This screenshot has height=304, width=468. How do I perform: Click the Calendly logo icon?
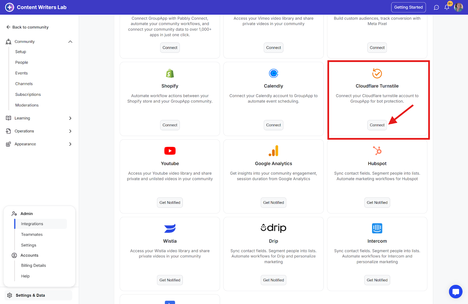pyautogui.click(x=273, y=73)
